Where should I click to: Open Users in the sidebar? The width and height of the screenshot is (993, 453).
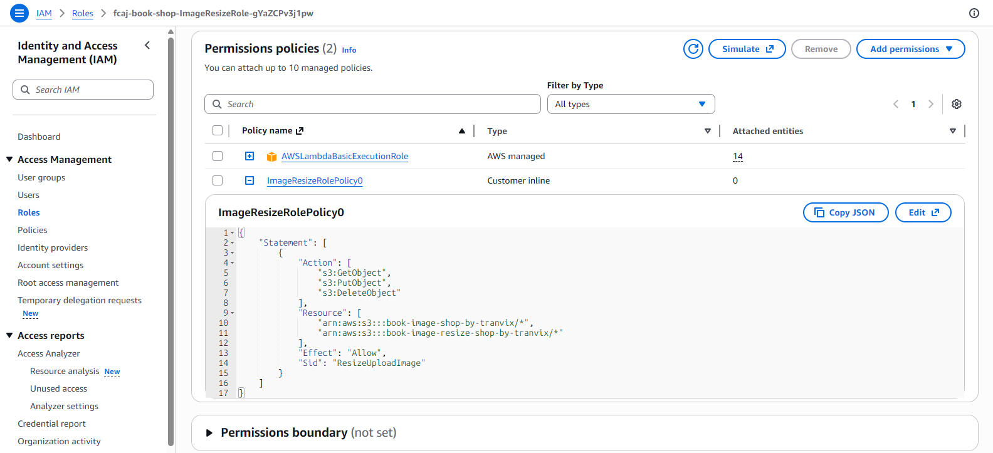pos(28,195)
